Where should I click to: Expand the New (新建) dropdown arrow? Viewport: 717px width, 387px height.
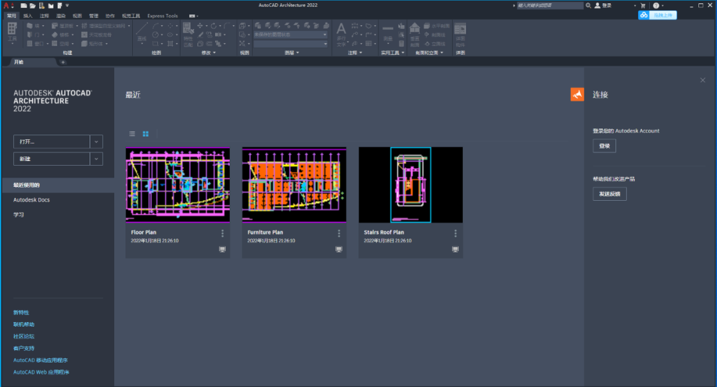96,159
